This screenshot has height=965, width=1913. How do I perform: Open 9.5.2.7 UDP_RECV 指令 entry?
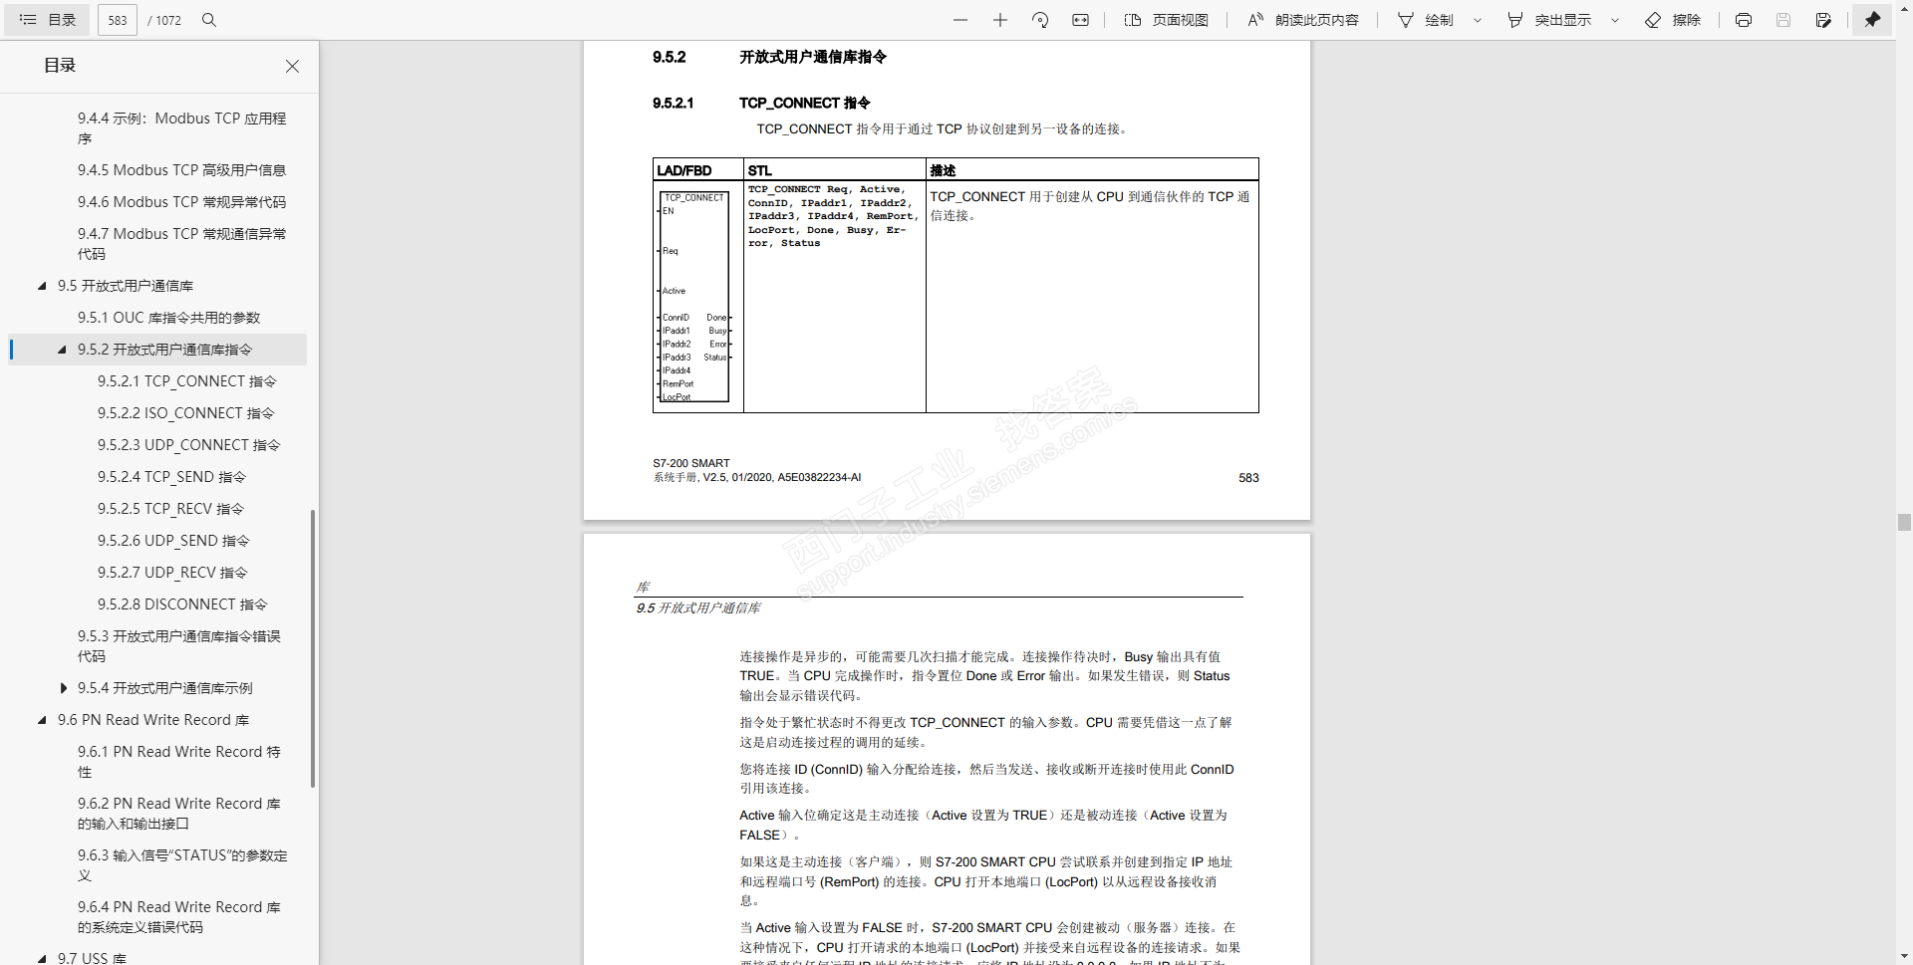pyautogui.click(x=173, y=573)
